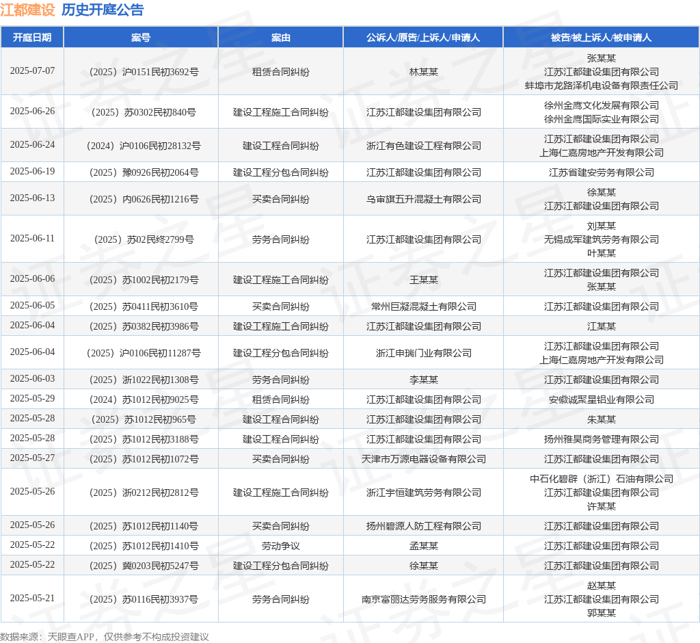Click plaintiff 王某某
Image resolution: width=700 pixels, height=643 pixels.
[x=424, y=280]
